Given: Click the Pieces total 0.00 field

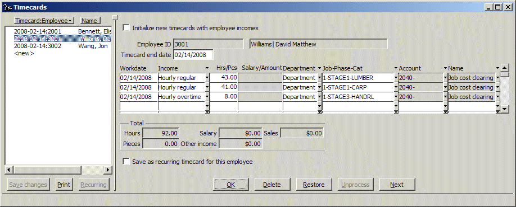Looking at the screenshot, I should click(x=161, y=144).
